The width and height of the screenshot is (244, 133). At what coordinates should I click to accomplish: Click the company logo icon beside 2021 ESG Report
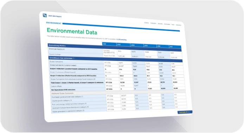coord(45,15)
